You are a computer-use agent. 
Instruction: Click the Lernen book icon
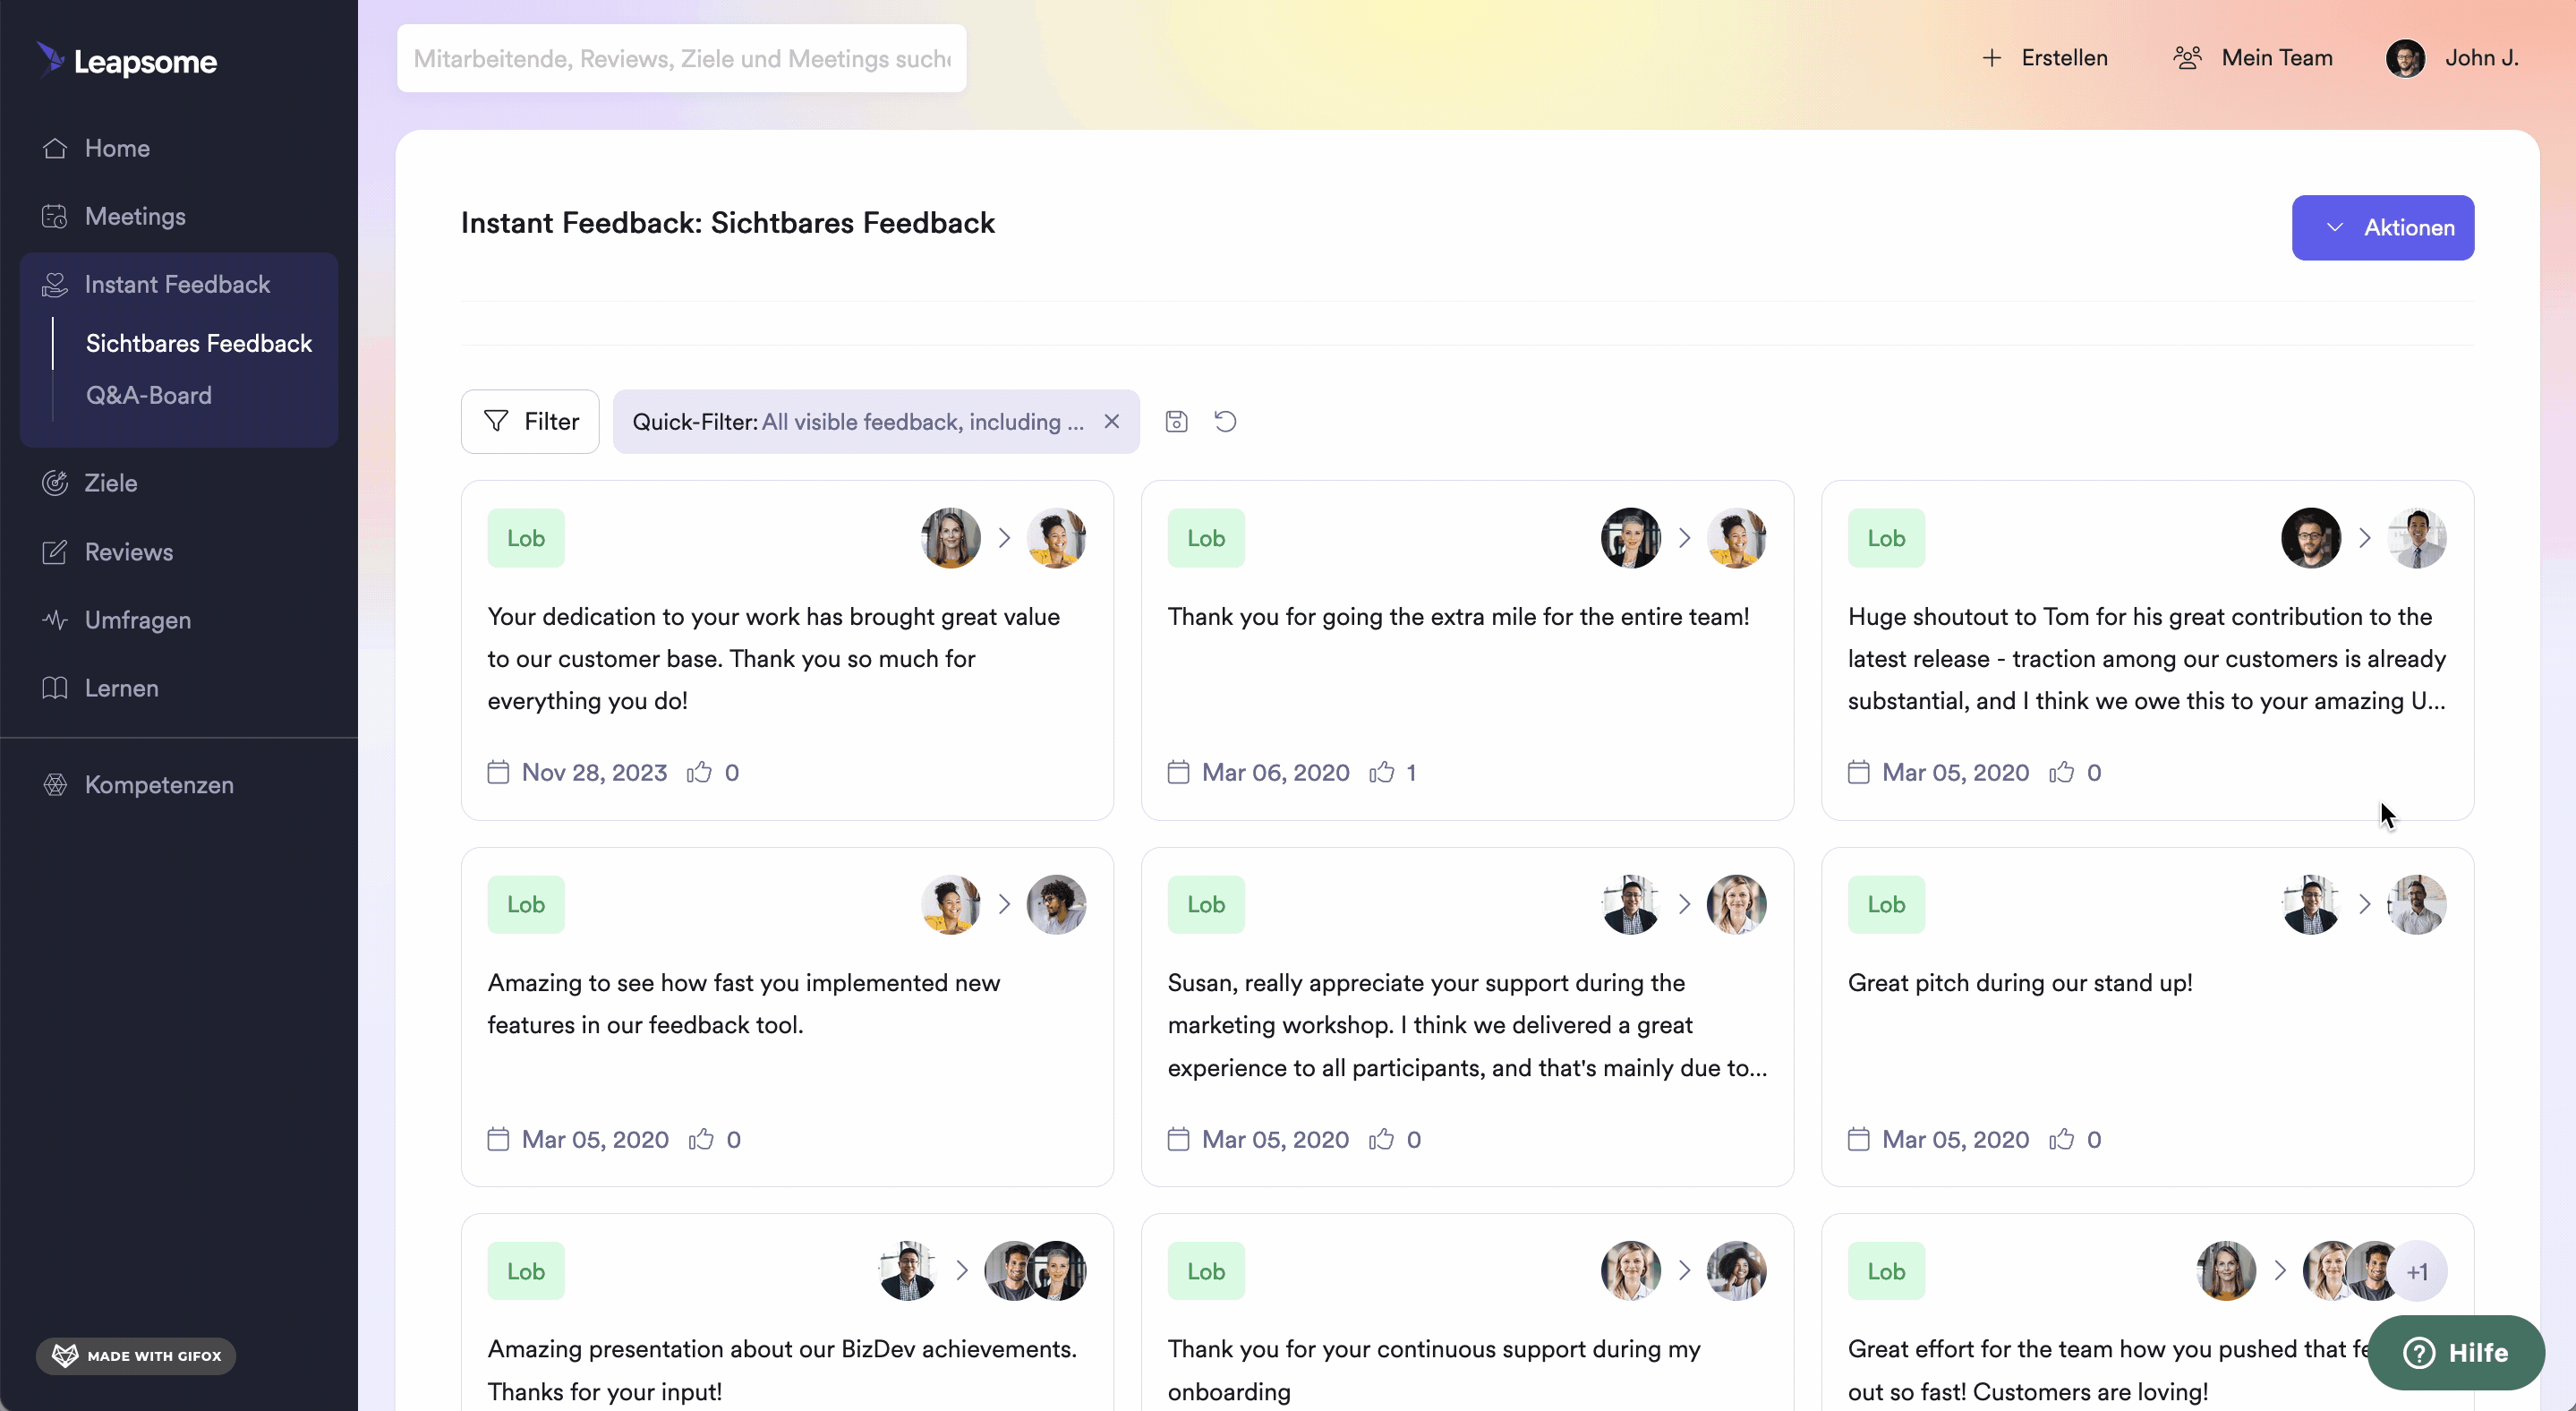pos(55,688)
